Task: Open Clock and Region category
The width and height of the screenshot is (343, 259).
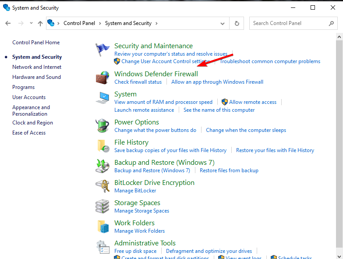Action: pos(32,123)
